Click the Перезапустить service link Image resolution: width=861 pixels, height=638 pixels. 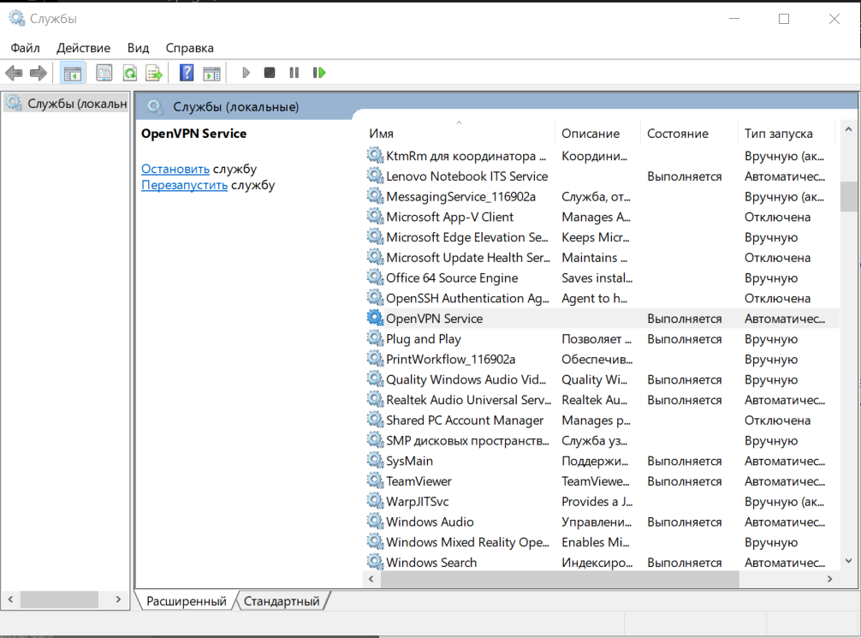click(x=184, y=185)
